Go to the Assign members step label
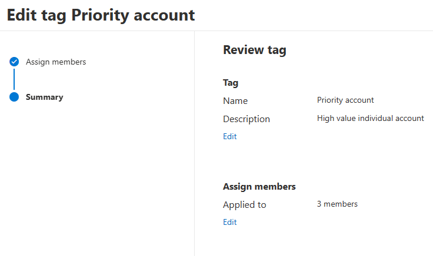Screen dimensions: 433x256 [x=56, y=62]
